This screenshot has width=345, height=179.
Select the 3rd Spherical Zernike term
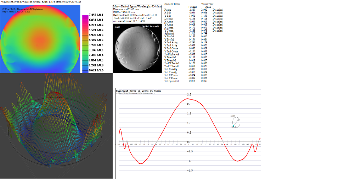pos(171,81)
